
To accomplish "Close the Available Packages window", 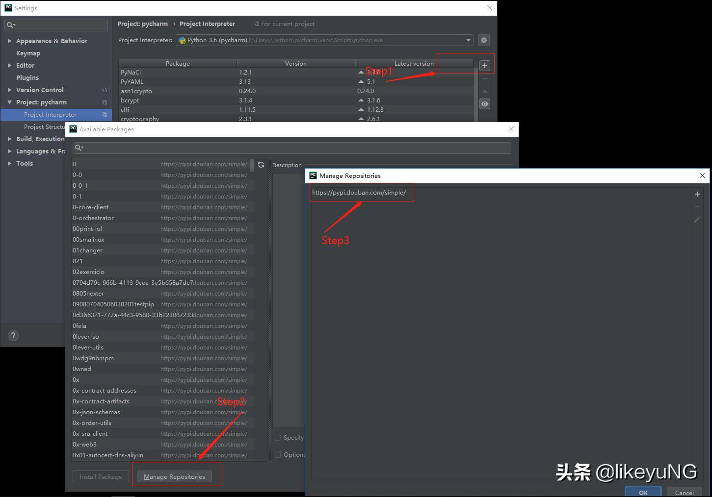I will pos(511,129).
